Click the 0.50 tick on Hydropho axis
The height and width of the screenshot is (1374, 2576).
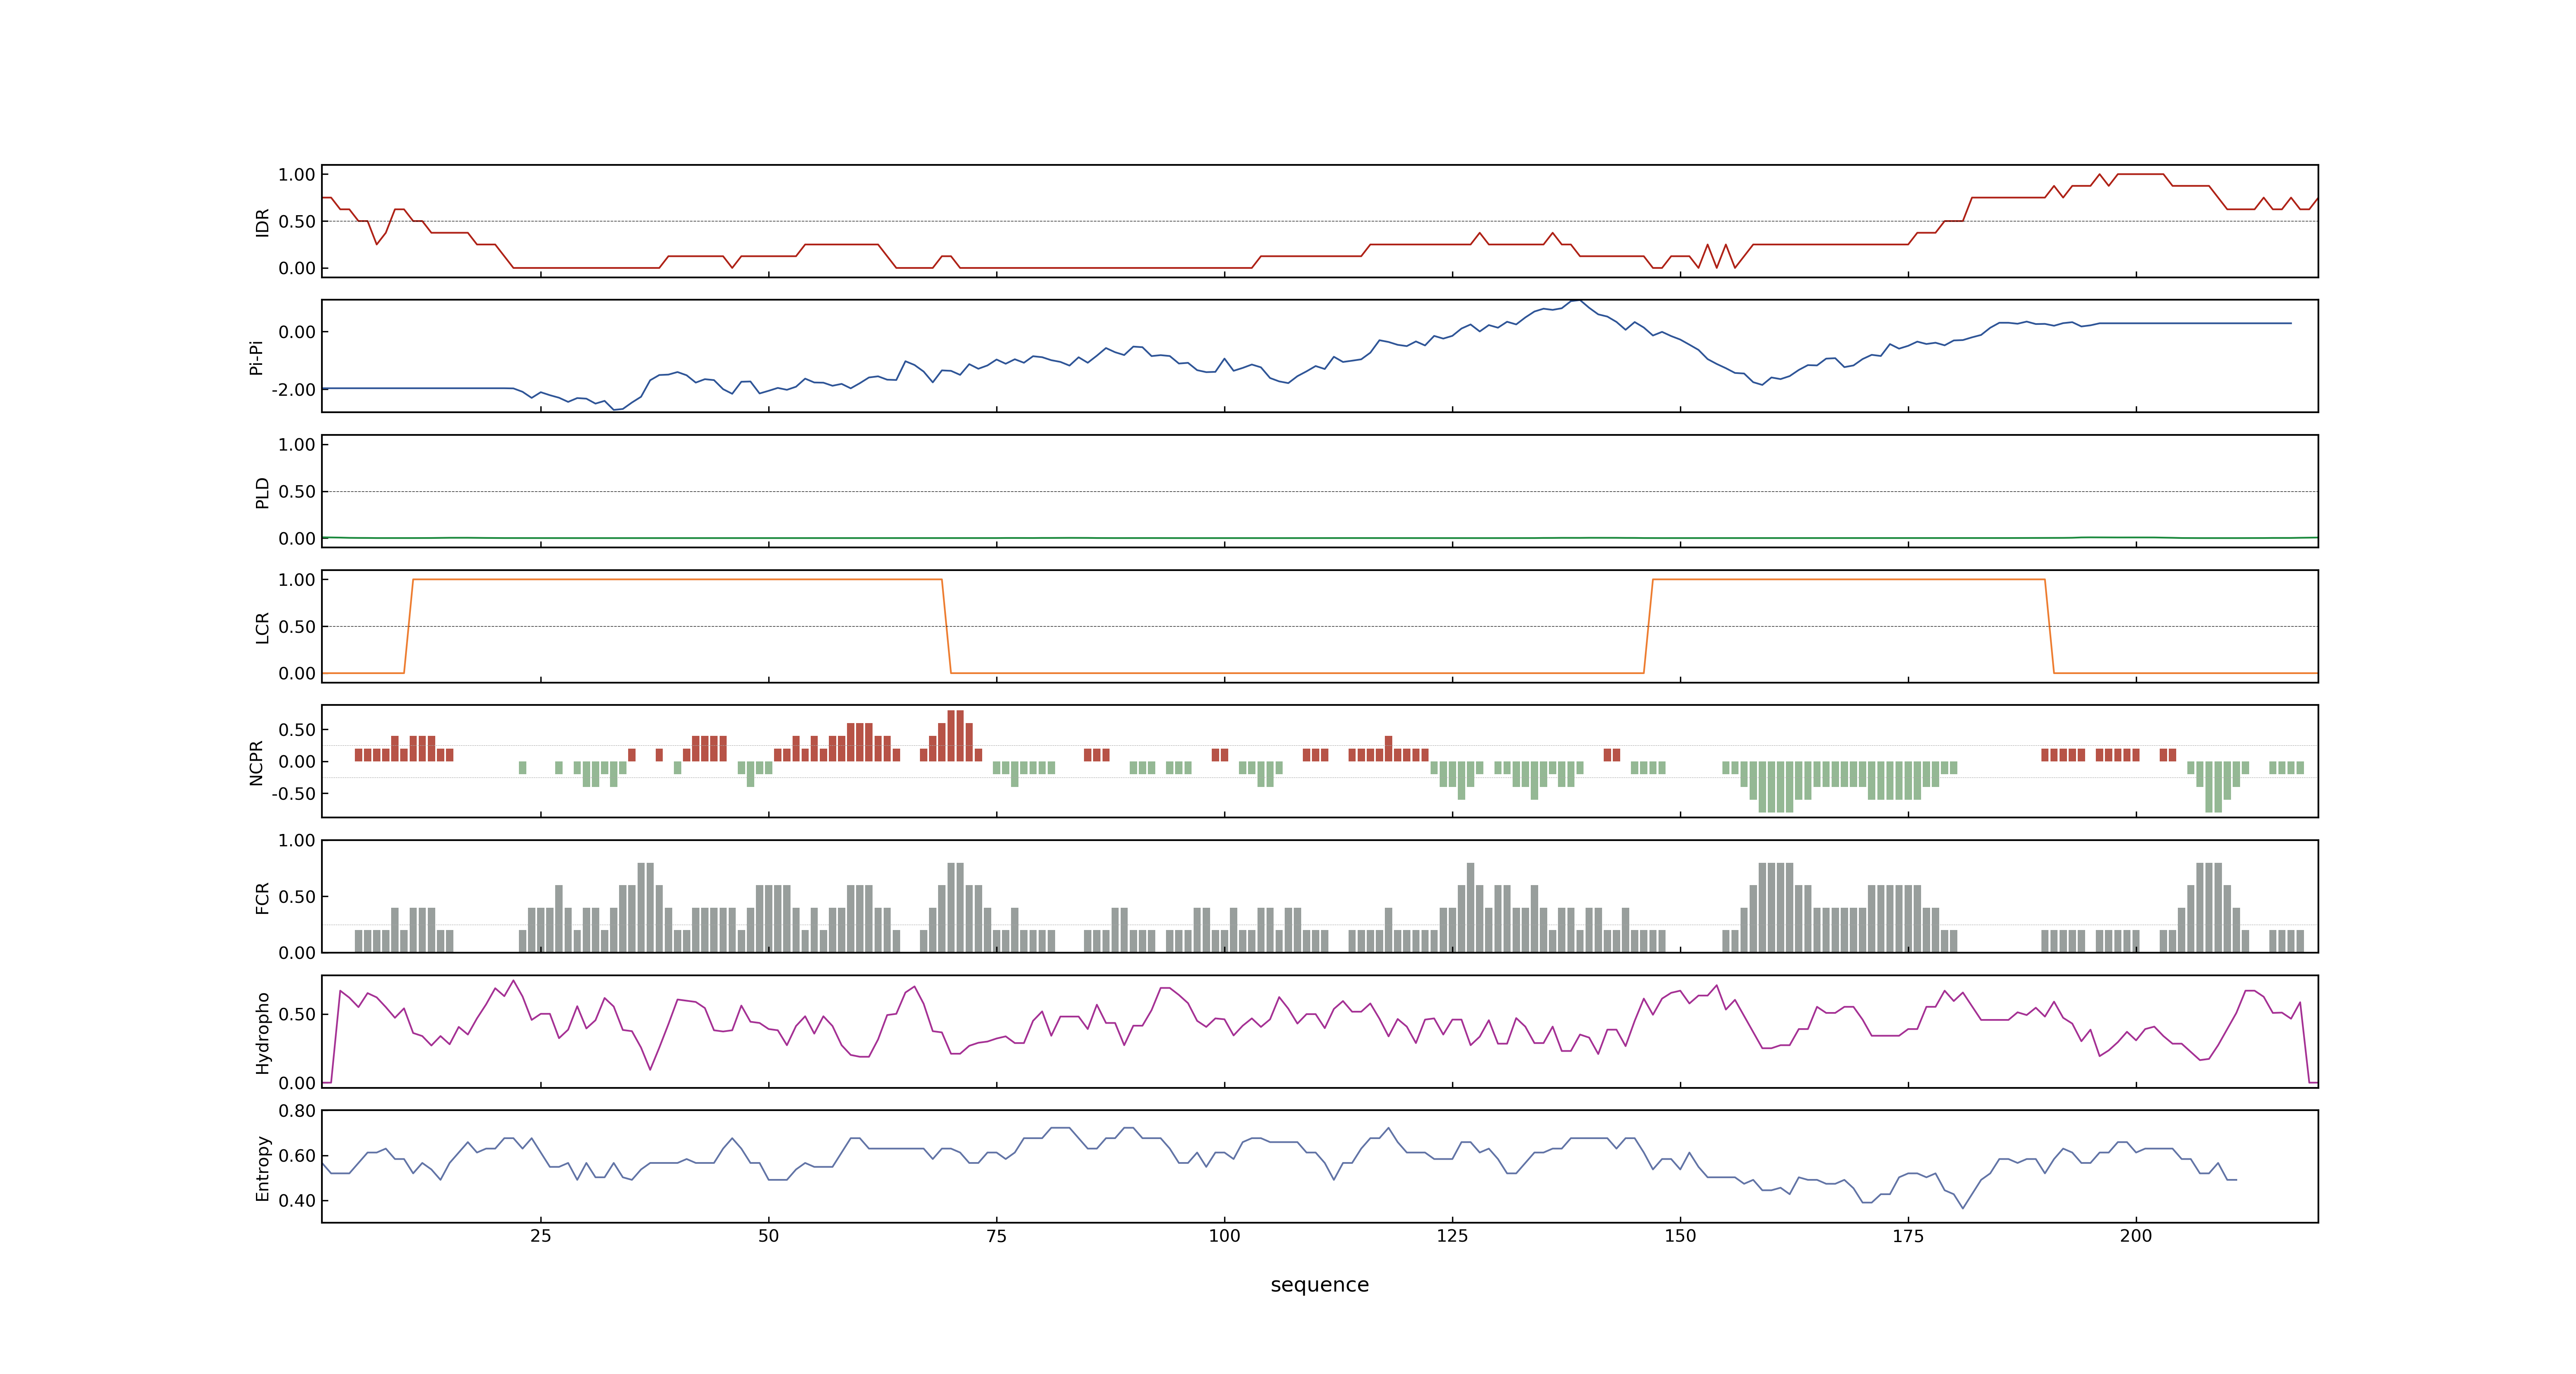297,1014
